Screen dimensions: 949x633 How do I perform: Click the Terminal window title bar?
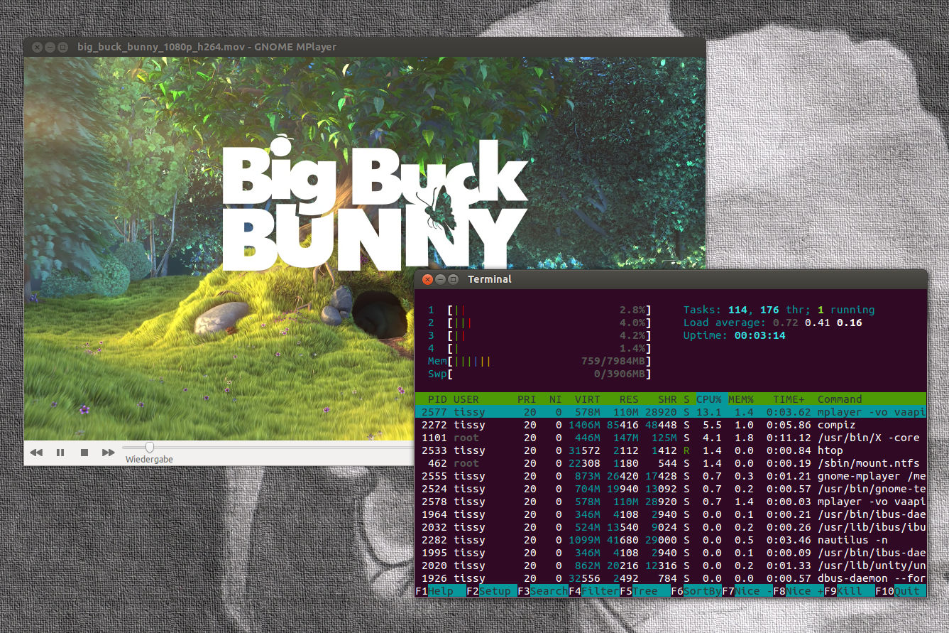click(x=671, y=279)
